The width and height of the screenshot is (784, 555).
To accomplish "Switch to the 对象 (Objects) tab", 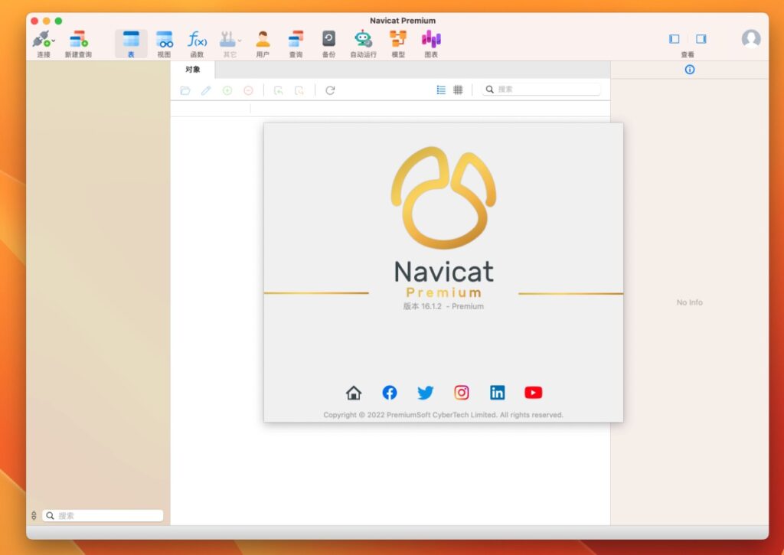I will click(193, 69).
